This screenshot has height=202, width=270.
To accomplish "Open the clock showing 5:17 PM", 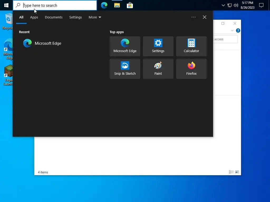I will pyautogui.click(x=247, y=5).
